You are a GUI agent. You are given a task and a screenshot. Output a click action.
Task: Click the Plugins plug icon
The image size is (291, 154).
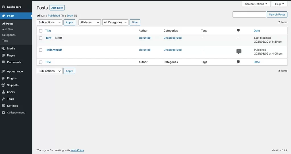[3, 78]
